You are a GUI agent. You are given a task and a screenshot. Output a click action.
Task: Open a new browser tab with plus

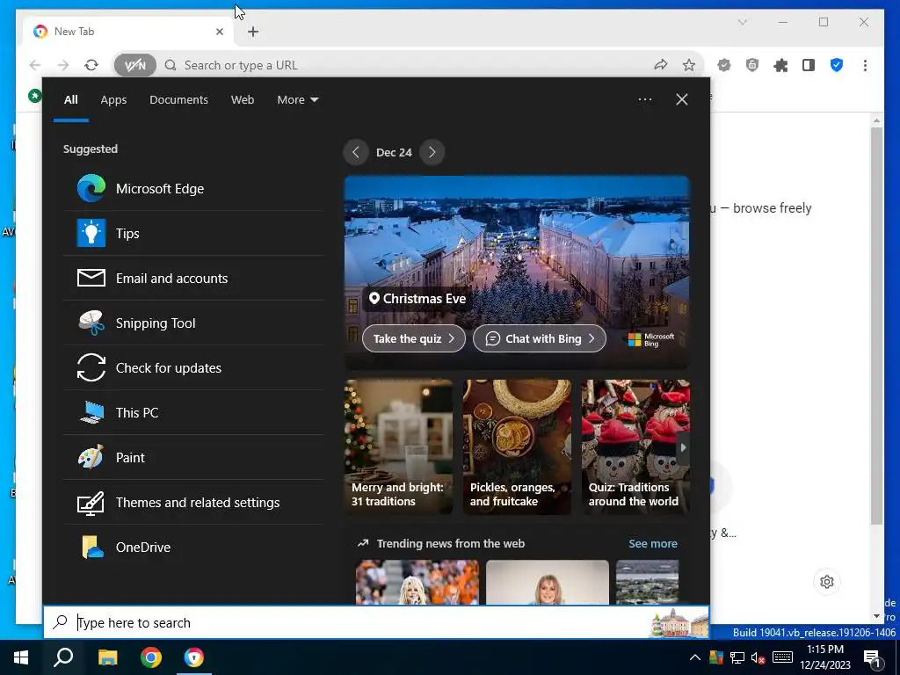point(253,32)
